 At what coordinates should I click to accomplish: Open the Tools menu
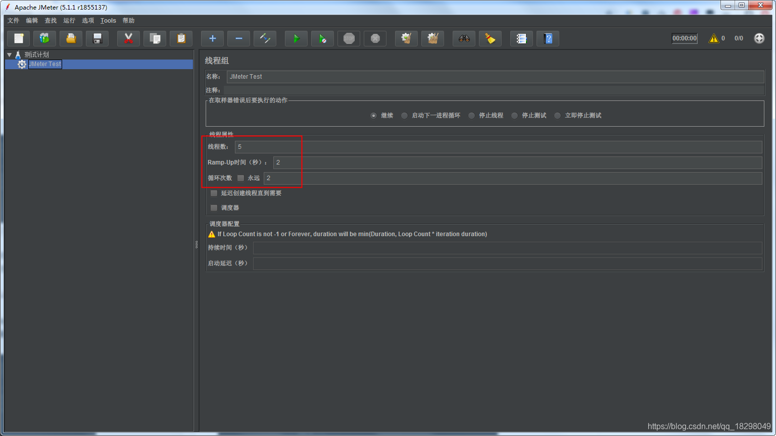pos(108,21)
